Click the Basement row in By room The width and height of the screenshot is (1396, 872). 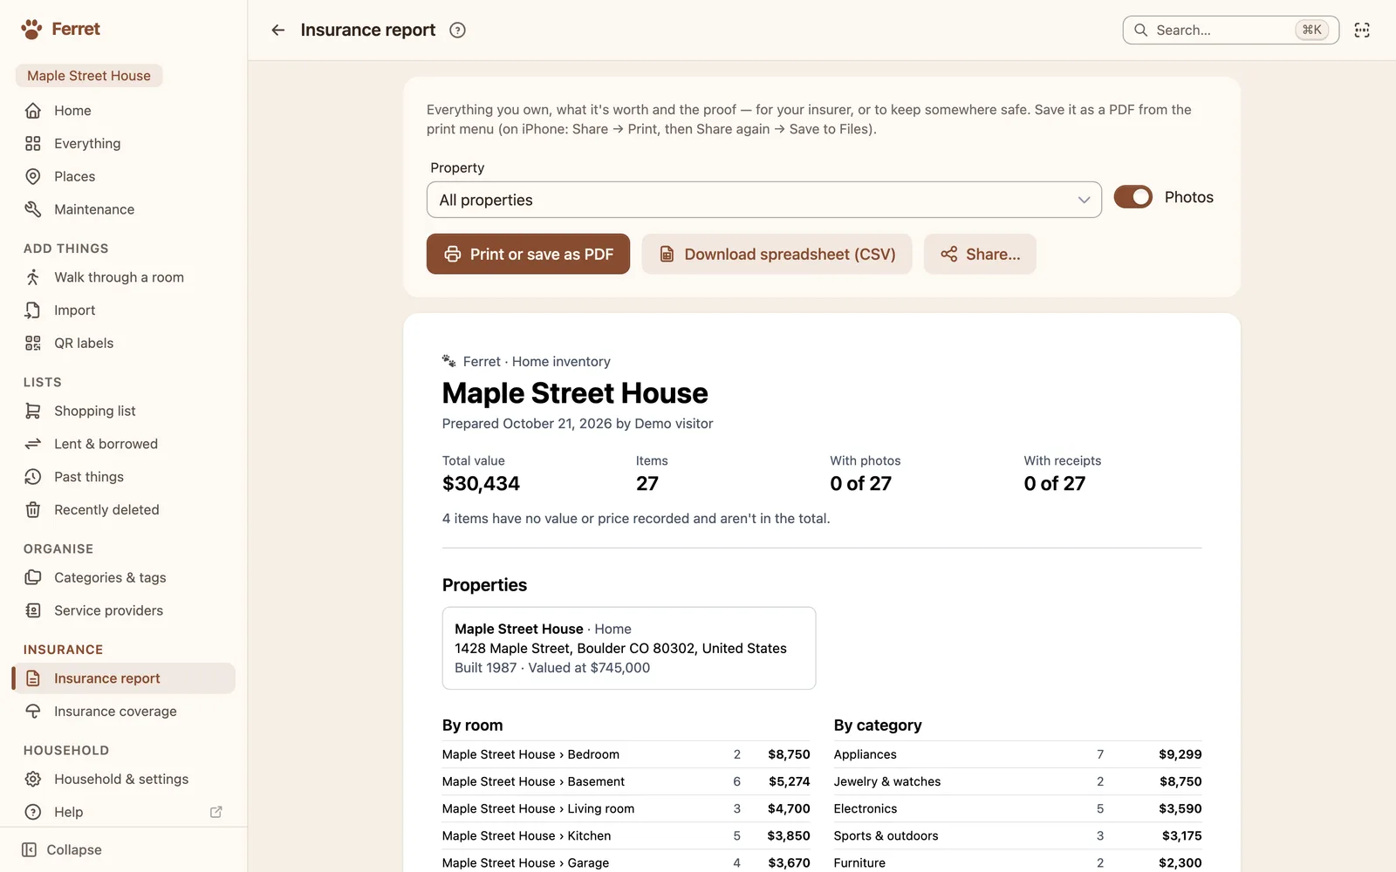pyautogui.click(x=626, y=781)
